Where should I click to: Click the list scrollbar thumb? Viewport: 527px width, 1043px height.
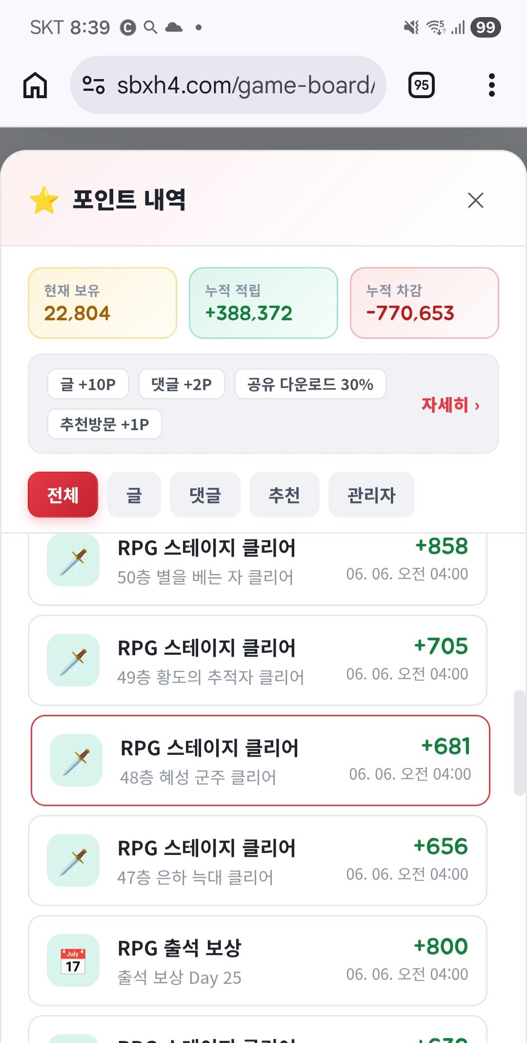coord(520,743)
